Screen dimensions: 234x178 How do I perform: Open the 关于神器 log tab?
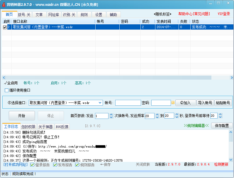(45, 127)
